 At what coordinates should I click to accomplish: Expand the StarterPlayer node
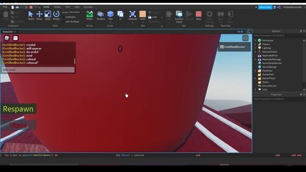click(255, 78)
